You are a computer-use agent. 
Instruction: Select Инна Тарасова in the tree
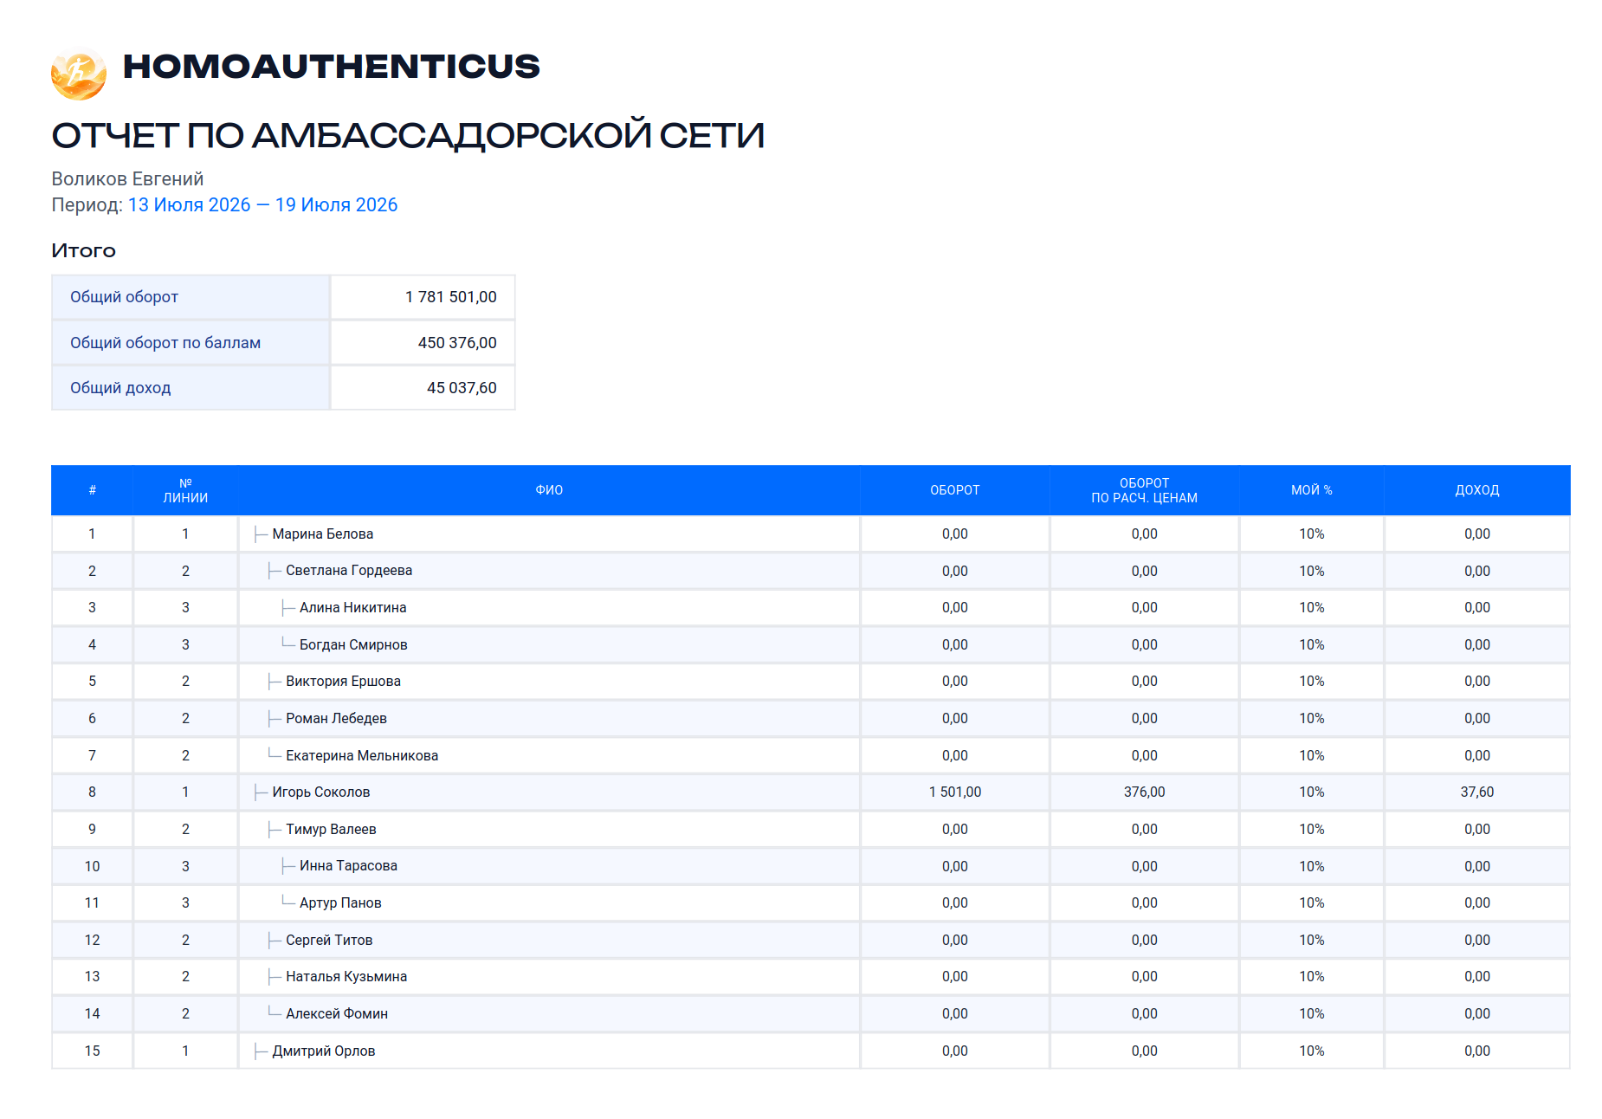point(348,866)
